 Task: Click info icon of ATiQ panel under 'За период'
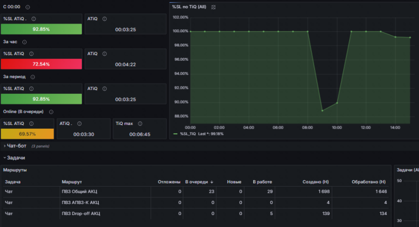[105, 89]
